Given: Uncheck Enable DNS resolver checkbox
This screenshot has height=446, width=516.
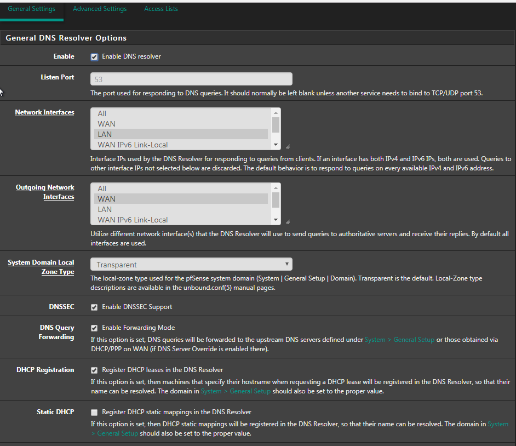Looking at the screenshot, I should (x=94, y=57).
